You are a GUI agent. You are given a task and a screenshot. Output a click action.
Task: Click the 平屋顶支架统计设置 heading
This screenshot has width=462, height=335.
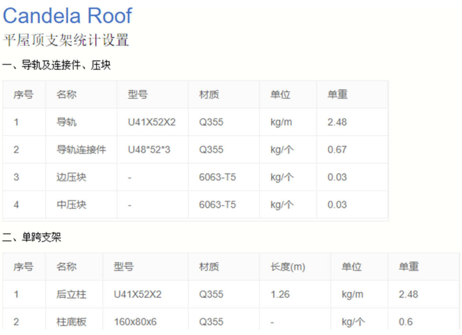pos(66,40)
